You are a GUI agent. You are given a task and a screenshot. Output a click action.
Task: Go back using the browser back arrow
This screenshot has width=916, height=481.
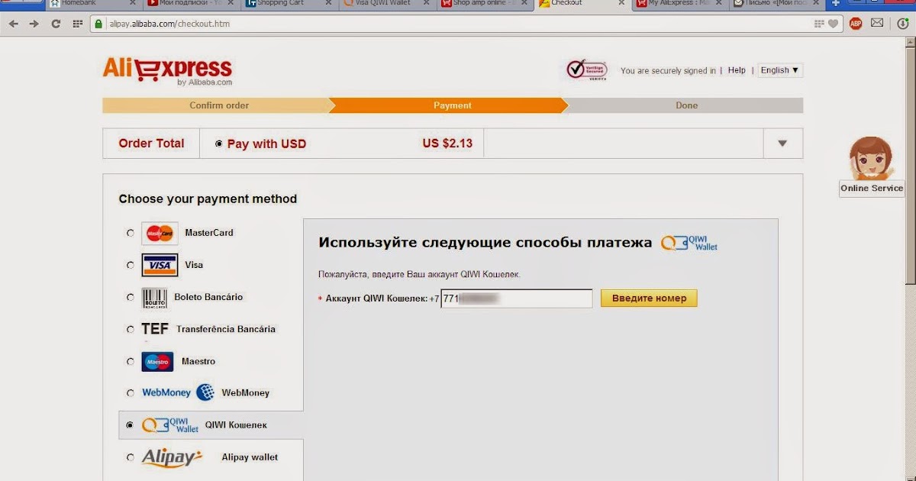(x=14, y=24)
